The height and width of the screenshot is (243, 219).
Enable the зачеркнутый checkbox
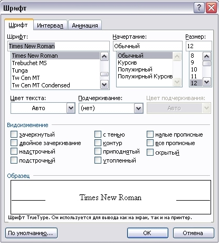click(14, 134)
